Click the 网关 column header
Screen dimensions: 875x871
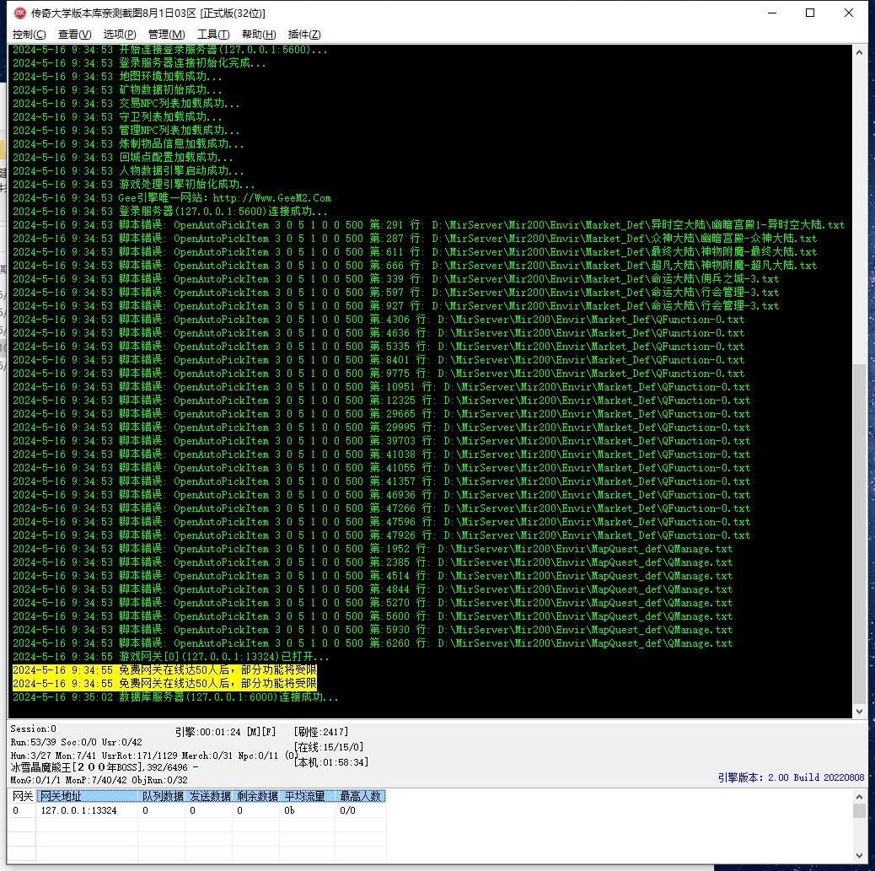point(22,796)
